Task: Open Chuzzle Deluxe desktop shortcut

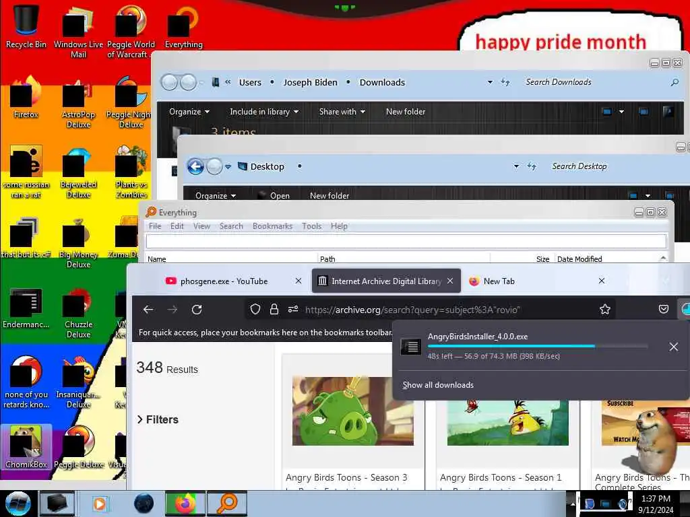Action: click(x=78, y=313)
